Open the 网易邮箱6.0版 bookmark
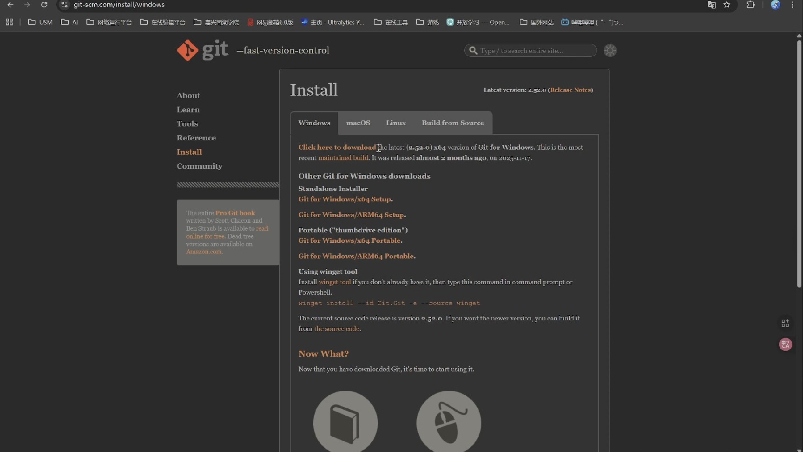The width and height of the screenshot is (803, 452). tap(270, 22)
